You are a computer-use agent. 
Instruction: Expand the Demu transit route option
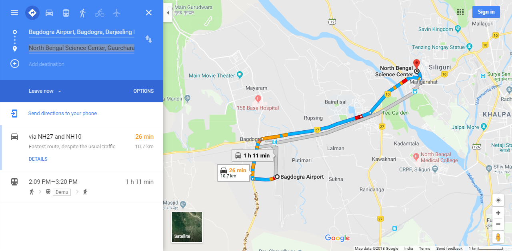(82, 187)
